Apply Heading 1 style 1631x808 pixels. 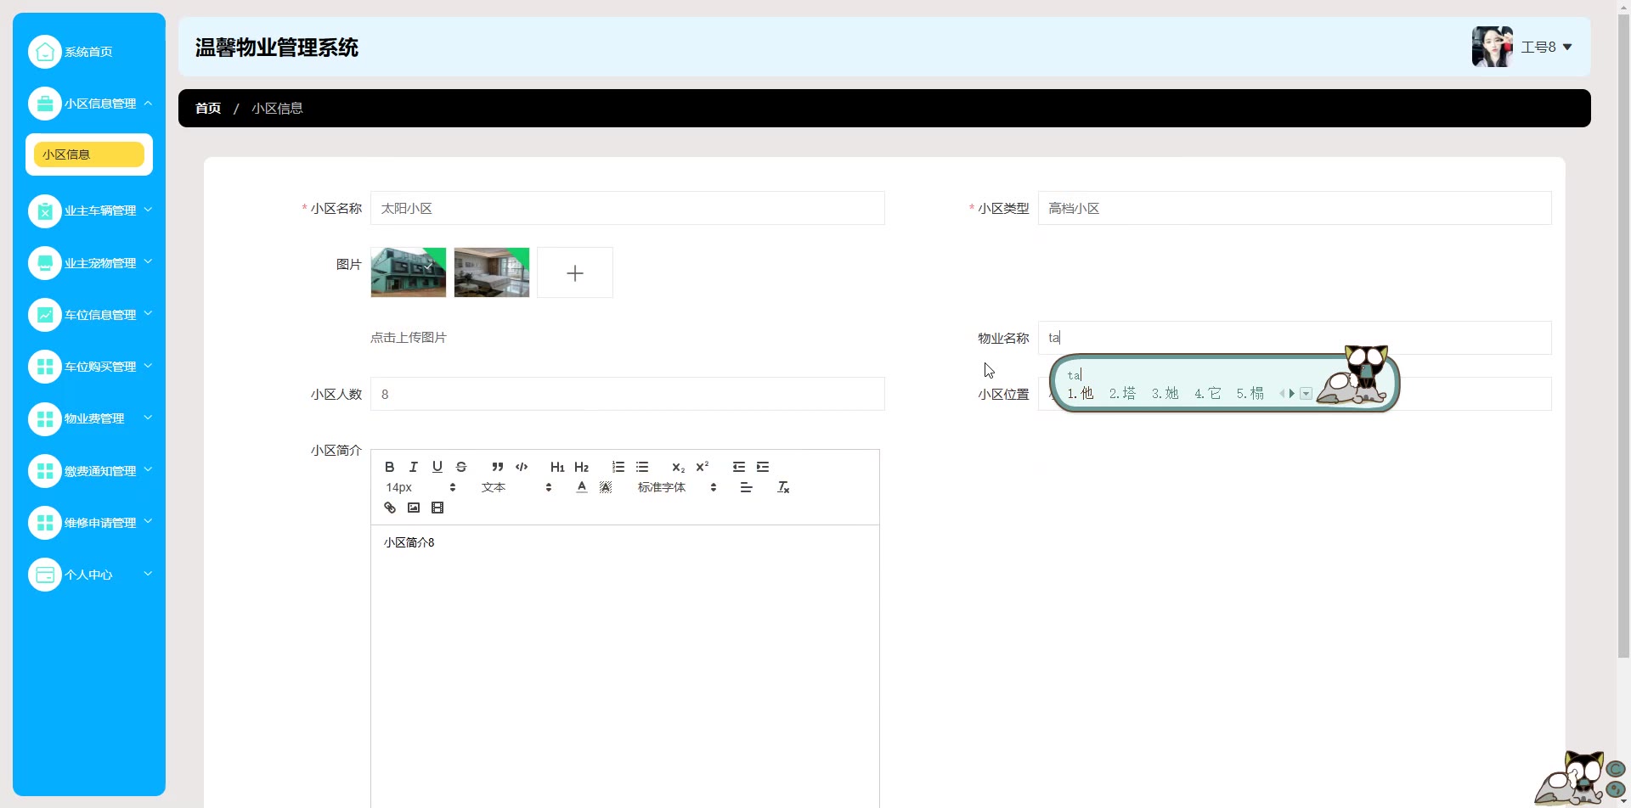[x=557, y=467]
